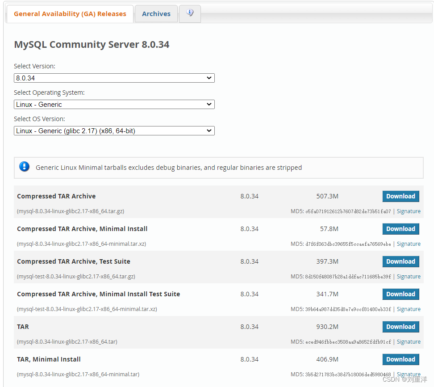
Task: Open the Select Operating System dropdown
Action: (114, 104)
